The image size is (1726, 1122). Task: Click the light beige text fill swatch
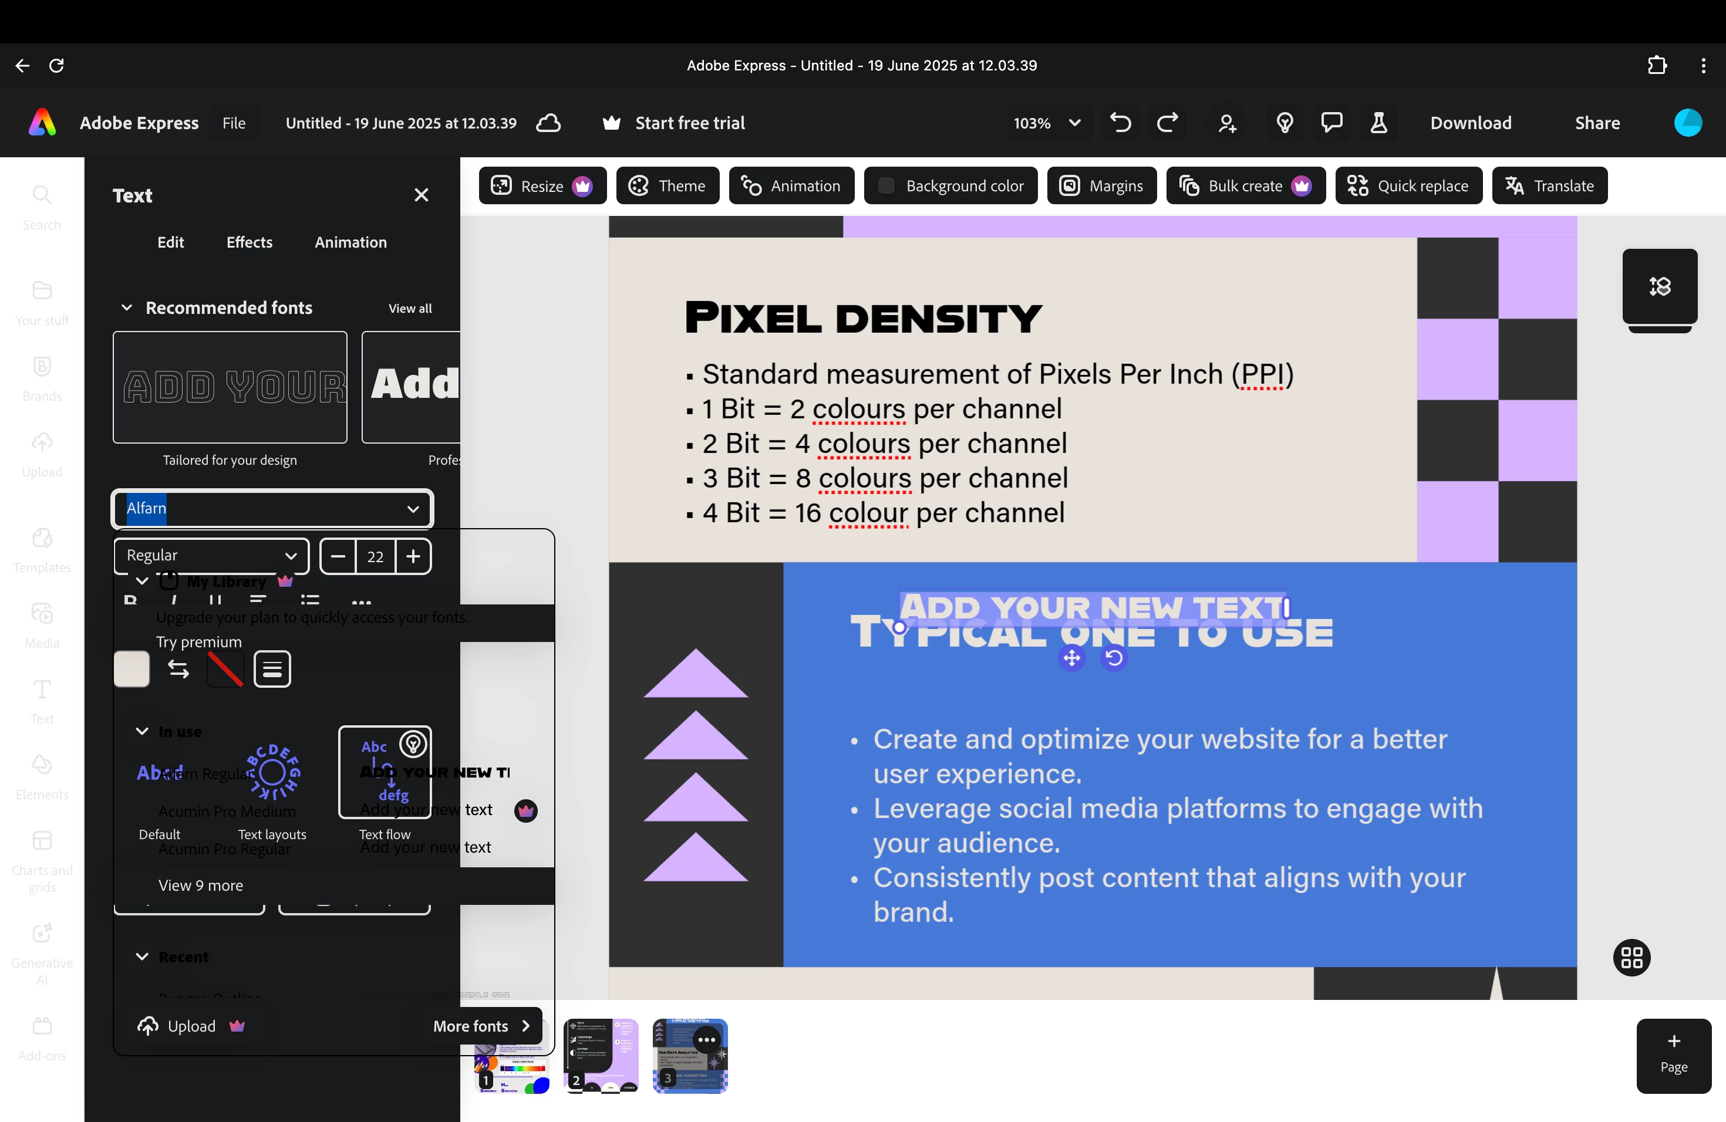[132, 669]
